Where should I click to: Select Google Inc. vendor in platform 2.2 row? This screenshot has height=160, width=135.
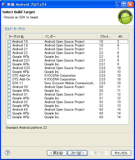[x=52, y=57]
